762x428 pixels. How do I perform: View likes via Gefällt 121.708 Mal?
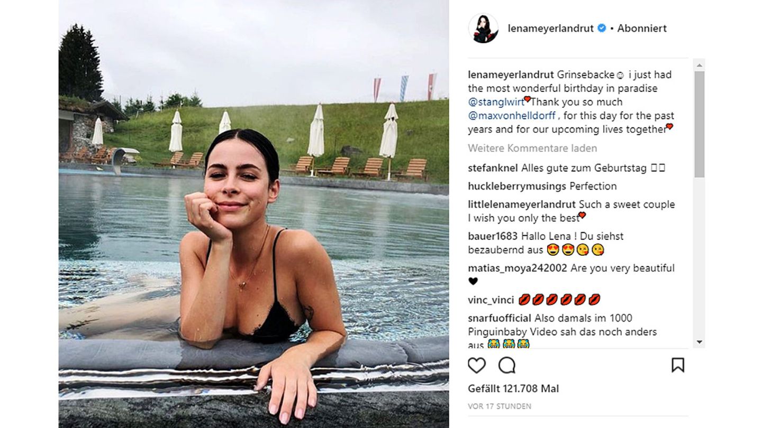pos(513,389)
